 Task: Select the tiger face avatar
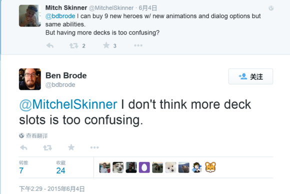210,167
